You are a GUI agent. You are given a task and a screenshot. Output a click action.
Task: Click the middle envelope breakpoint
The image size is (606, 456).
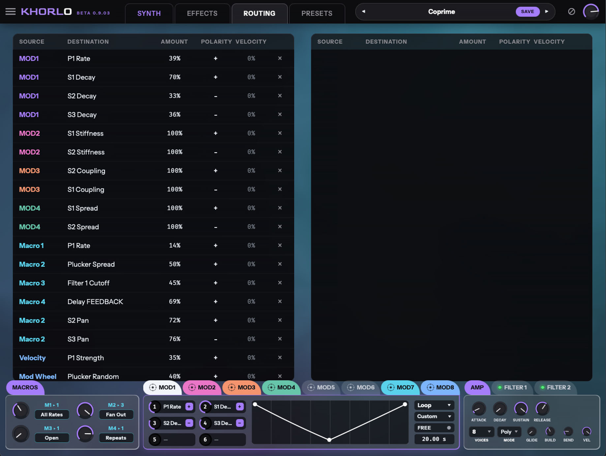point(329,440)
